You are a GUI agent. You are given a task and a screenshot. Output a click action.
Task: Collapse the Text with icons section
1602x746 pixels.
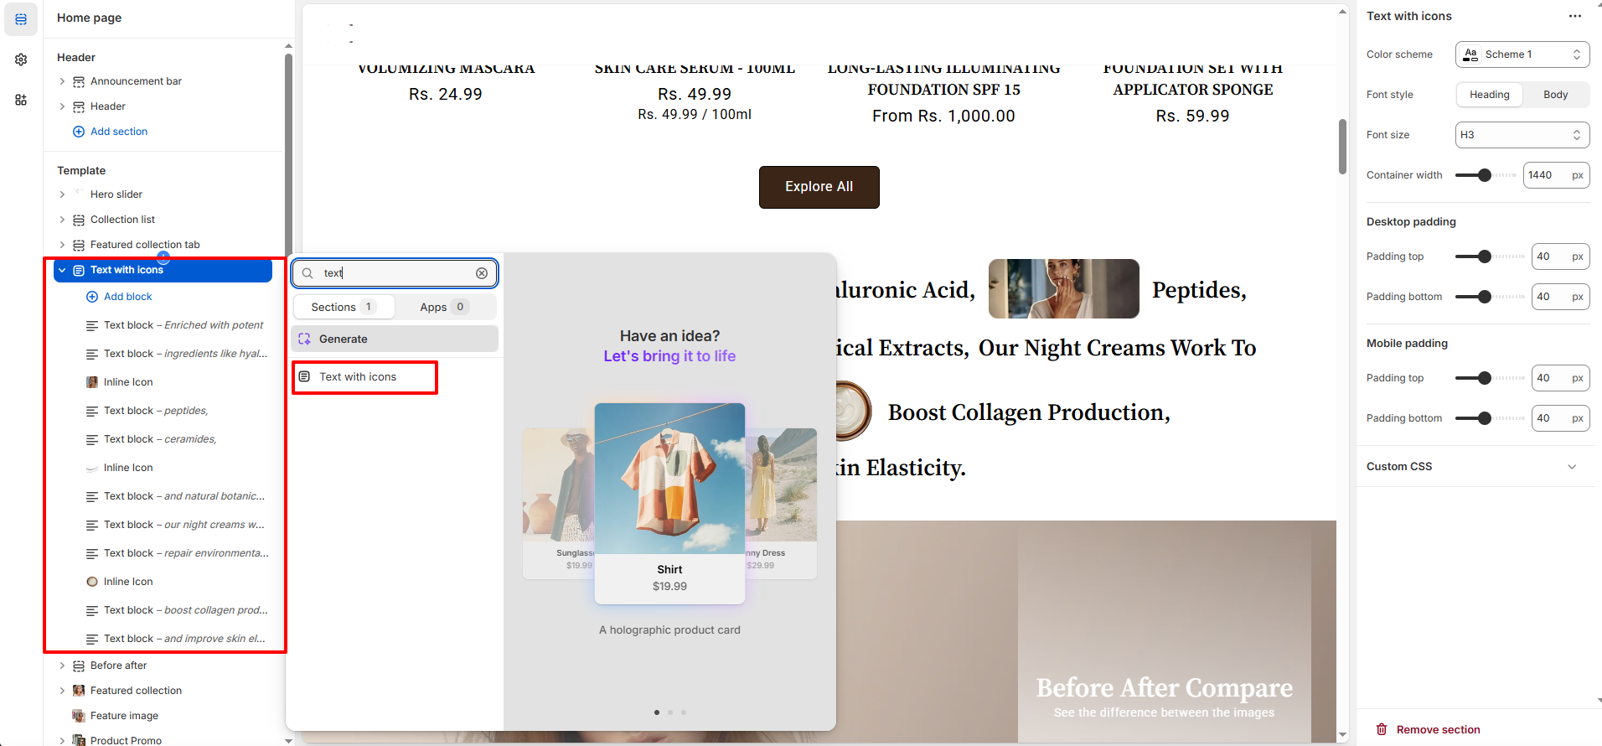point(62,270)
